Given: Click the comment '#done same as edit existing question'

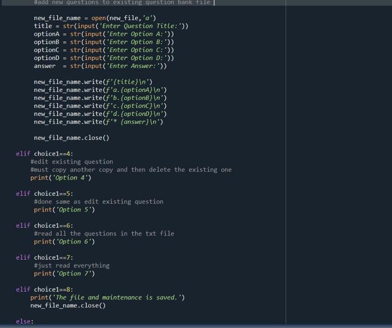Looking at the screenshot, I should click(x=99, y=202).
